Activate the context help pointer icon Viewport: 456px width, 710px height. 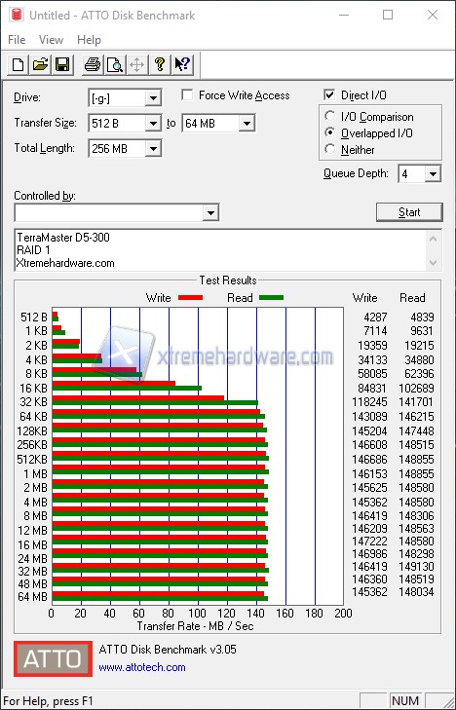click(x=183, y=65)
